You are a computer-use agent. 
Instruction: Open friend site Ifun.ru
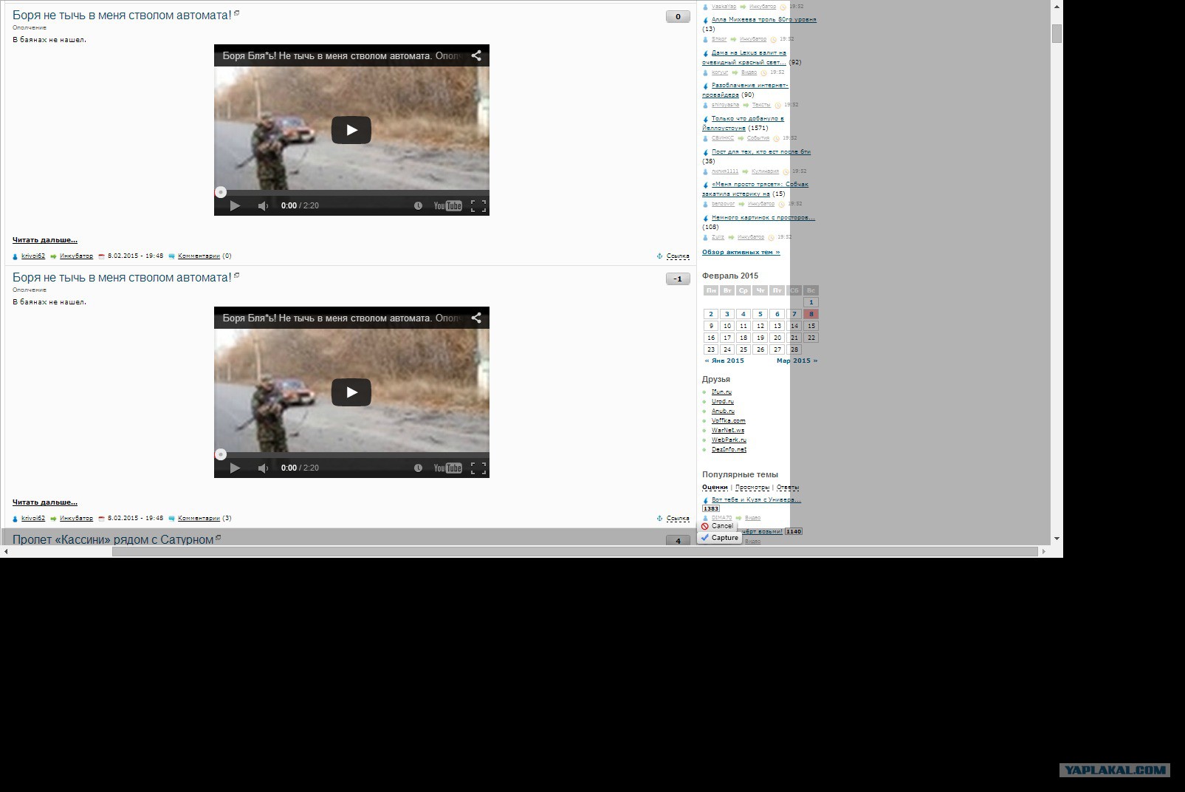(721, 392)
